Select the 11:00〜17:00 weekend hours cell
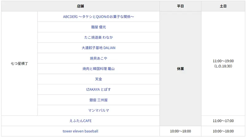Viewport: 246px width, 137px height. tap(223, 121)
